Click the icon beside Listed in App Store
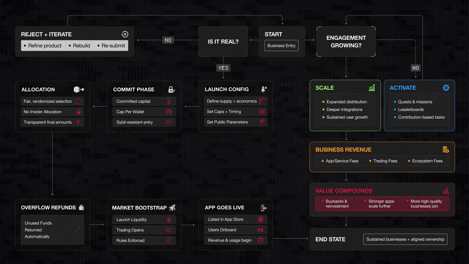 click(261, 219)
